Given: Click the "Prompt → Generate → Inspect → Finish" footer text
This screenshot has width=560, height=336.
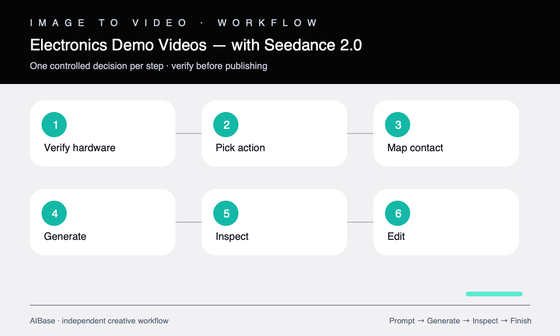Looking at the screenshot, I should [x=460, y=321].
